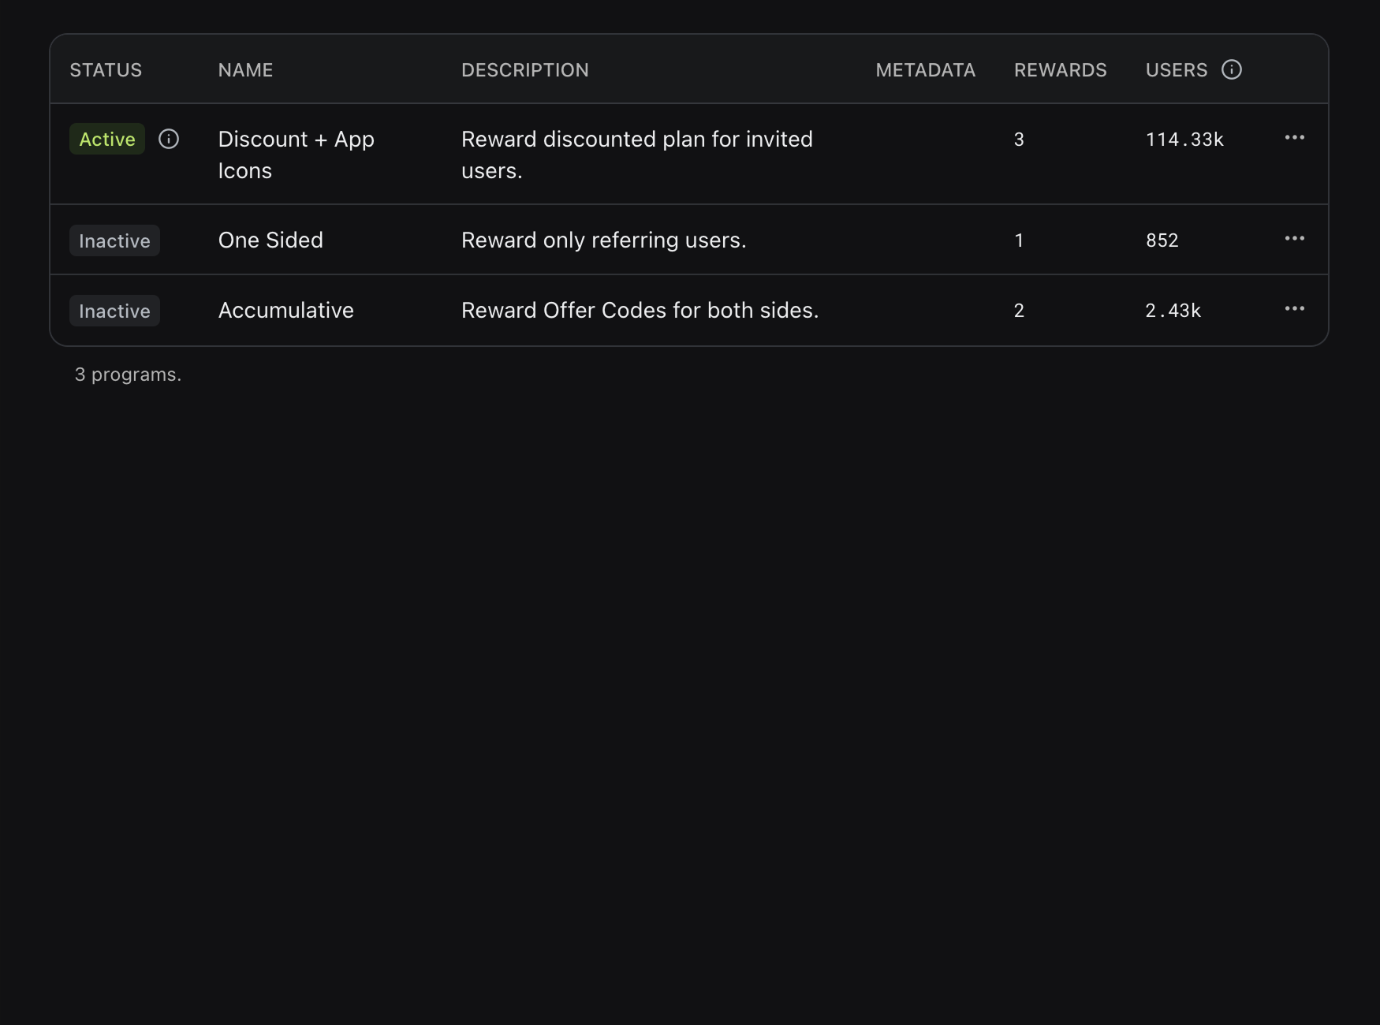Viewport: 1380px width, 1025px height.
Task: Click the Inactive badge on One Sided row
Action: (114, 240)
